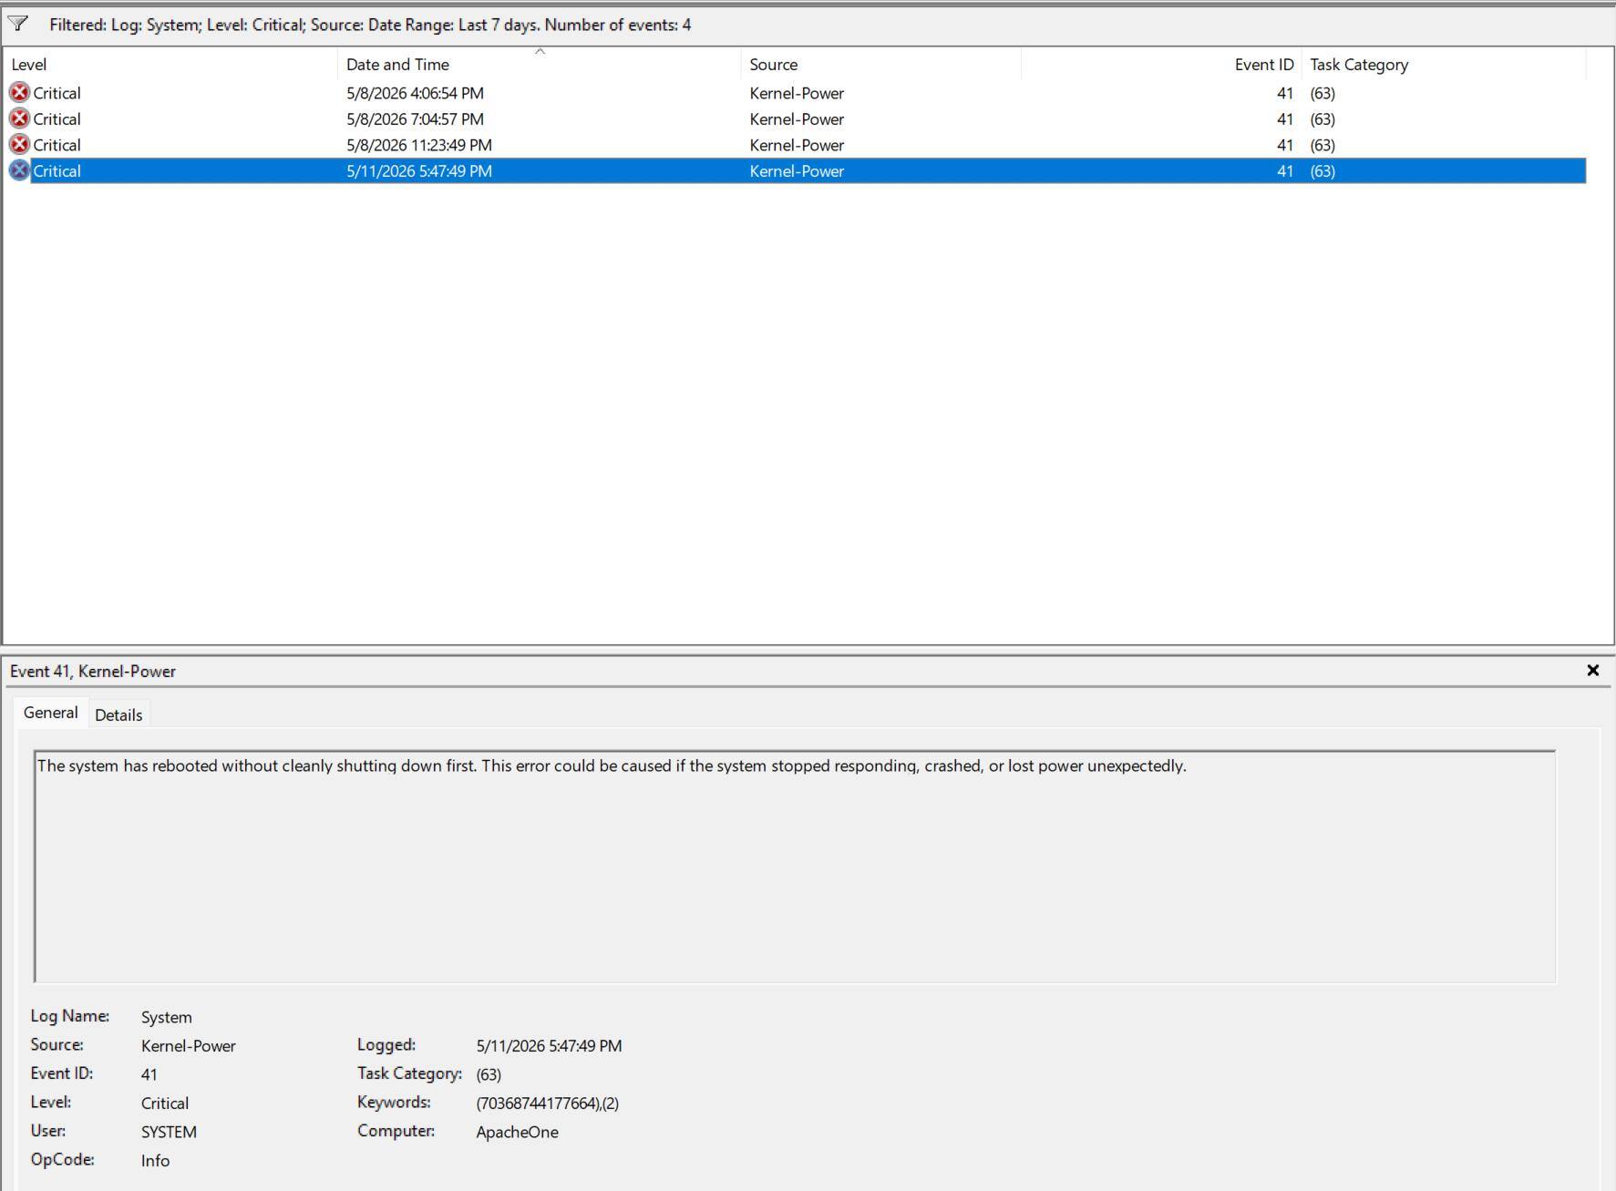Viewport: 1616px width, 1191px height.
Task: Sort by Task Category column header
Action: click(x=1444, y=65)
